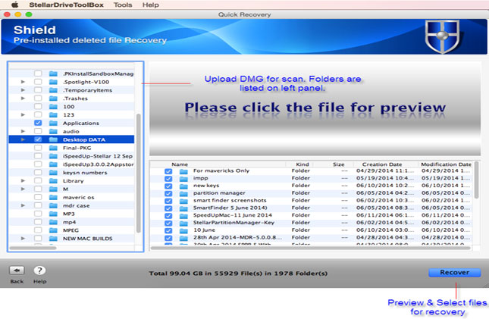
Task: Click the NEW MAC BUILDS folder icon
Action: point(53,238)
